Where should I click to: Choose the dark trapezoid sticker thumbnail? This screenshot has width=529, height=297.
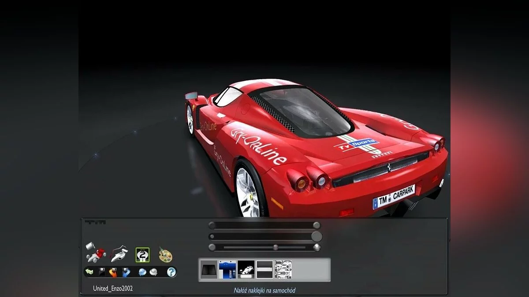(209, 269)
